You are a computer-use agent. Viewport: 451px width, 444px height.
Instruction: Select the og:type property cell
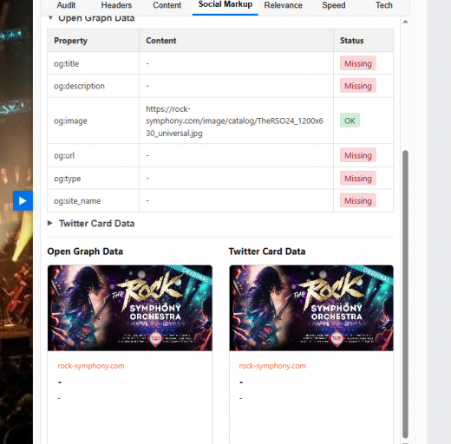pos(94,179)
